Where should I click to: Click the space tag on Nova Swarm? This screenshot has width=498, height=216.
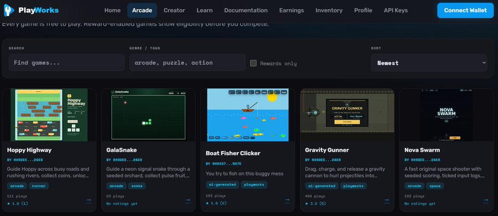(435, 186)
